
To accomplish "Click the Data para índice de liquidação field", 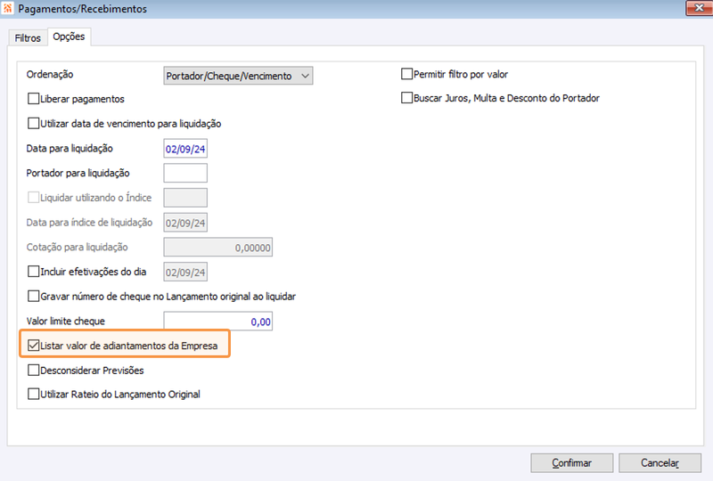I will pos(185,223).
